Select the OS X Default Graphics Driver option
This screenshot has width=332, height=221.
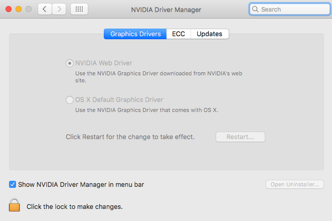pos(69,100)
